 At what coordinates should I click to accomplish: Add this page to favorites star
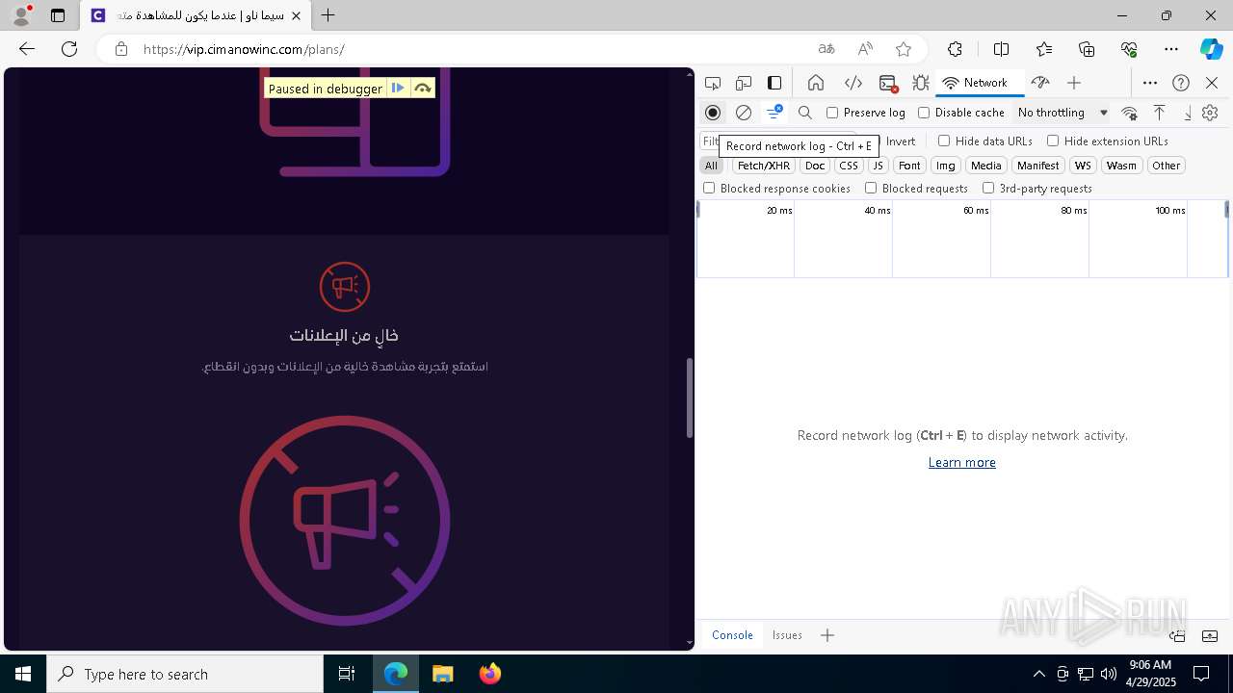coord(904,49)
